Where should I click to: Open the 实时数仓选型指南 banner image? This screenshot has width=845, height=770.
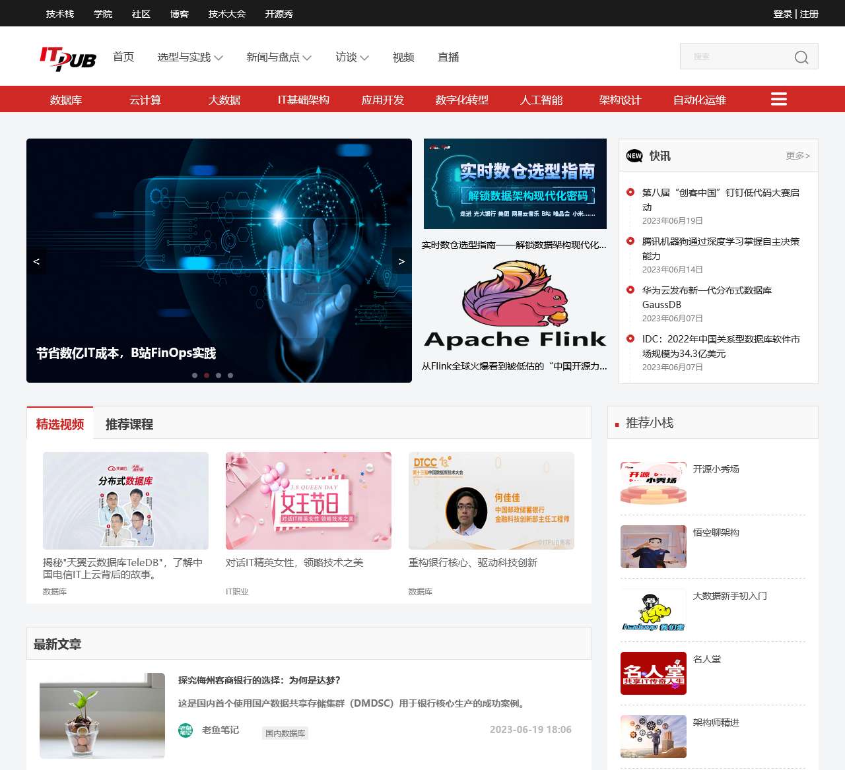pos(516,183)
